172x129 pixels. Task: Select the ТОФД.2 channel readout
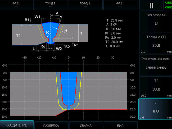(x=51, y=5)
